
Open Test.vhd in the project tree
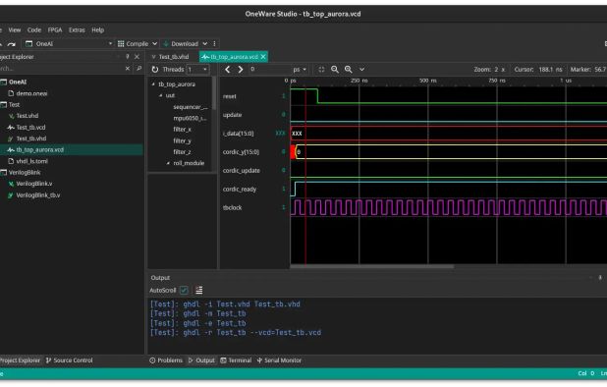[28, 116]
